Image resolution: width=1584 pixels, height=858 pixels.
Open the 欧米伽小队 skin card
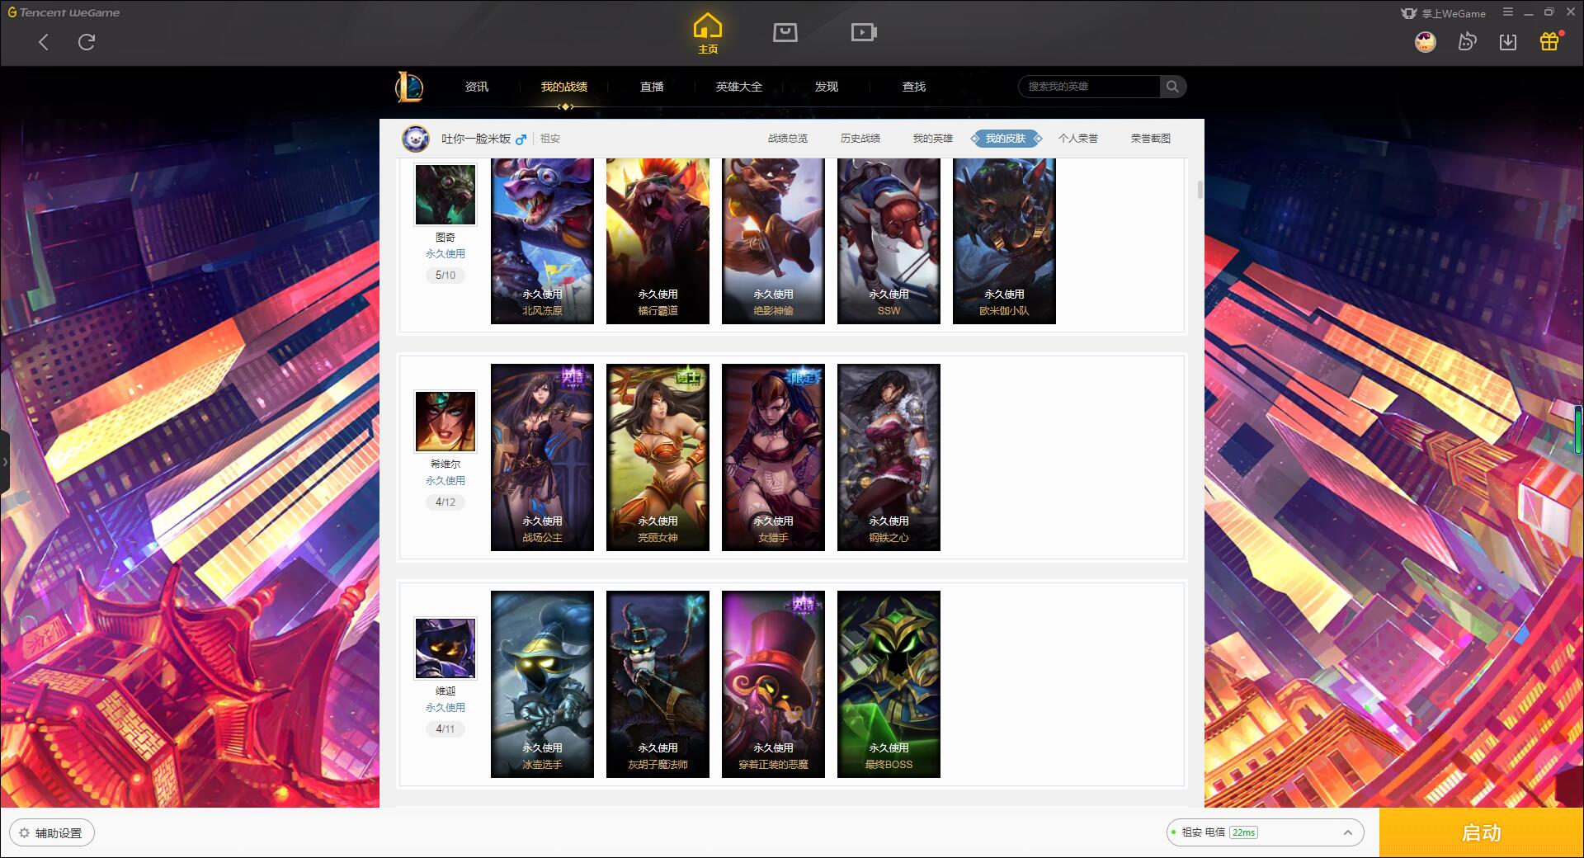[1004, 240]
